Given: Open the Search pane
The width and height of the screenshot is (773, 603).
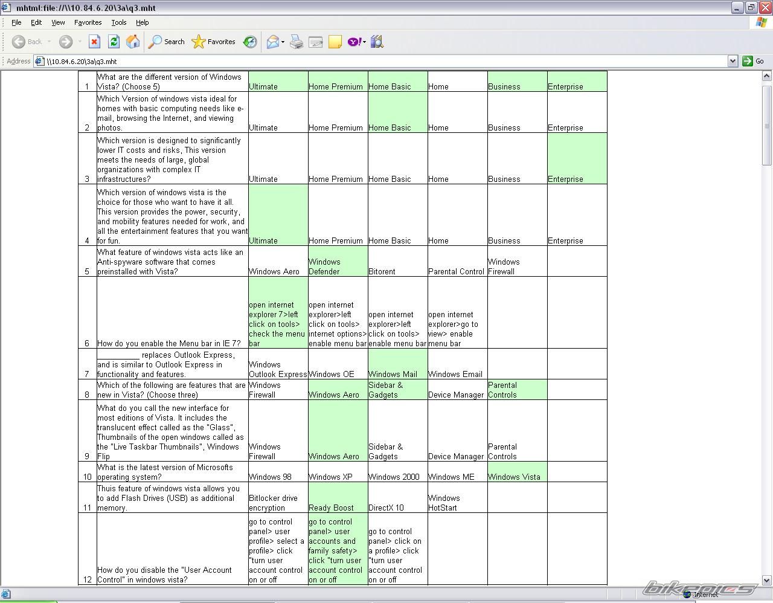Looking at the screenshot, I should pos(167,42).
